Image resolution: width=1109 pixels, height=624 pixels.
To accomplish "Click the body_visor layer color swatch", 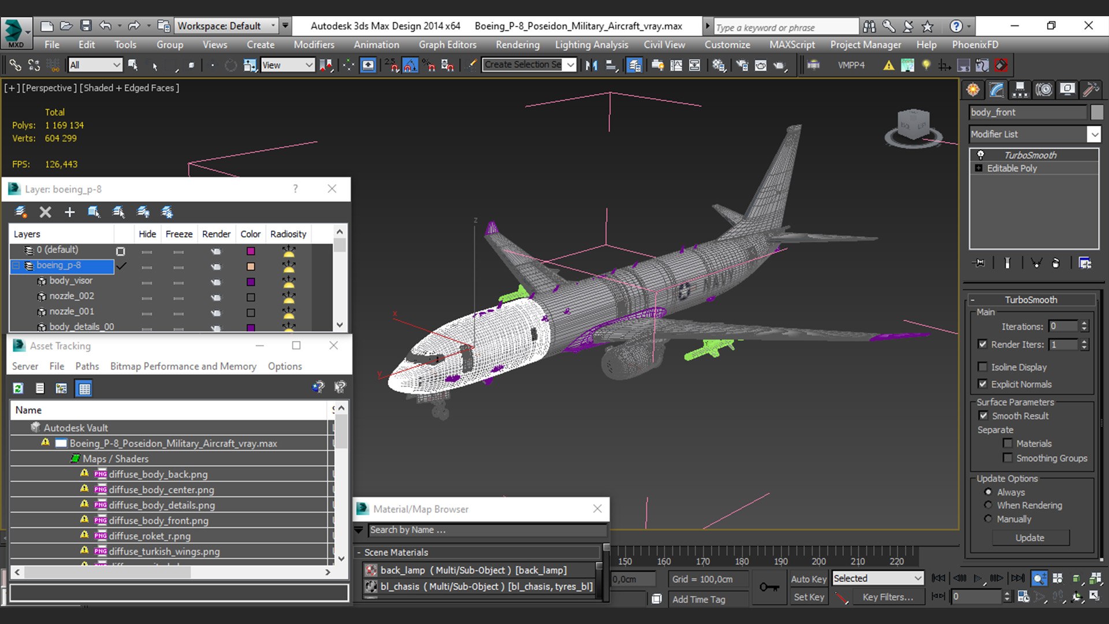I will [251, 282].
